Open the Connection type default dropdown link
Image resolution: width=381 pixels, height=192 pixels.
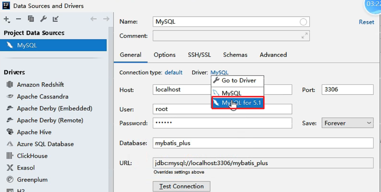pos(174,72)
